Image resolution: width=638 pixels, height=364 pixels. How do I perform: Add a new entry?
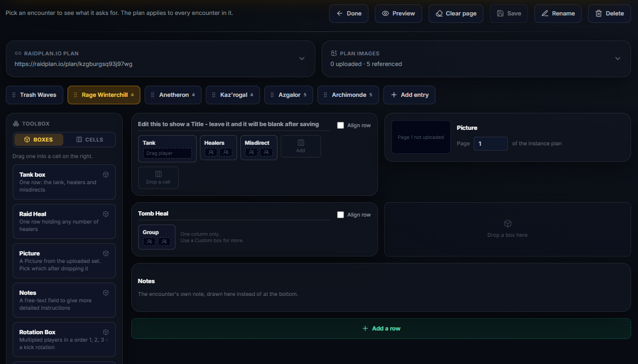409,95
